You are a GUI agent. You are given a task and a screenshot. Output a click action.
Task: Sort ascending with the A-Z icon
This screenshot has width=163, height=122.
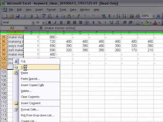[x=119, y=16]
